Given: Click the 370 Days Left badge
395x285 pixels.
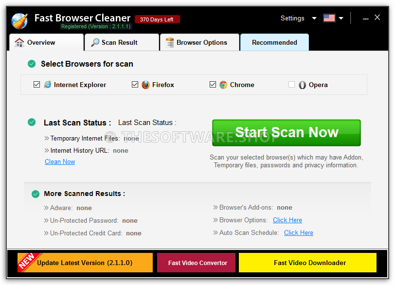Looking at the screenshot, I should pyautogui.click(x=157, y=19).
